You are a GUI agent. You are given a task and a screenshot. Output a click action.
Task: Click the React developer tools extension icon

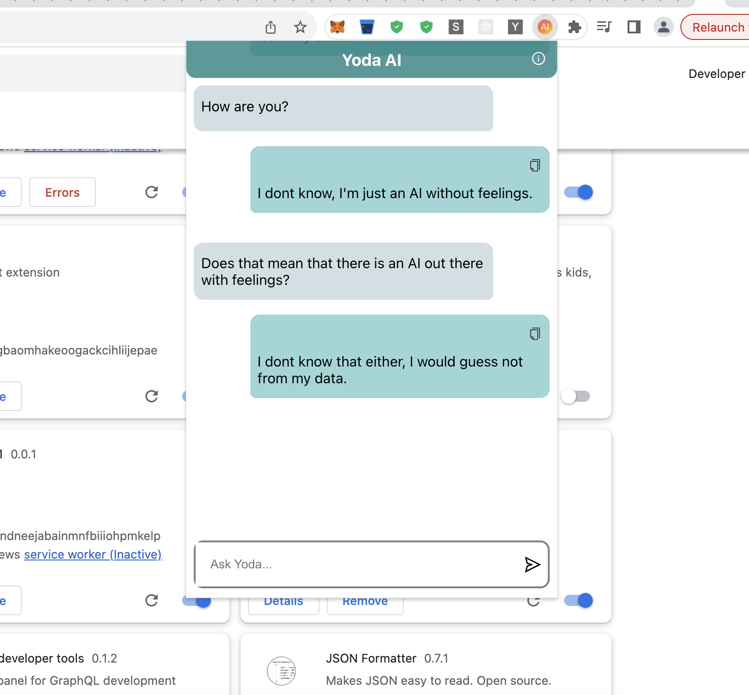[486, 27]
